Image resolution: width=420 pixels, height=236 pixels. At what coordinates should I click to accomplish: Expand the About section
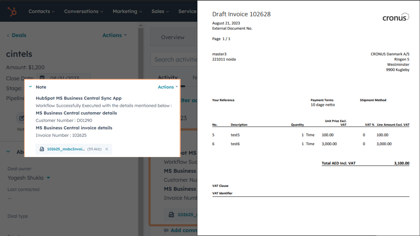[8, 152]
